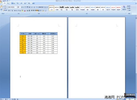Viewport: 137px width, 100px height.
Task: Apply numbered list
Action: pyautogui.click(x=34, y=7)
